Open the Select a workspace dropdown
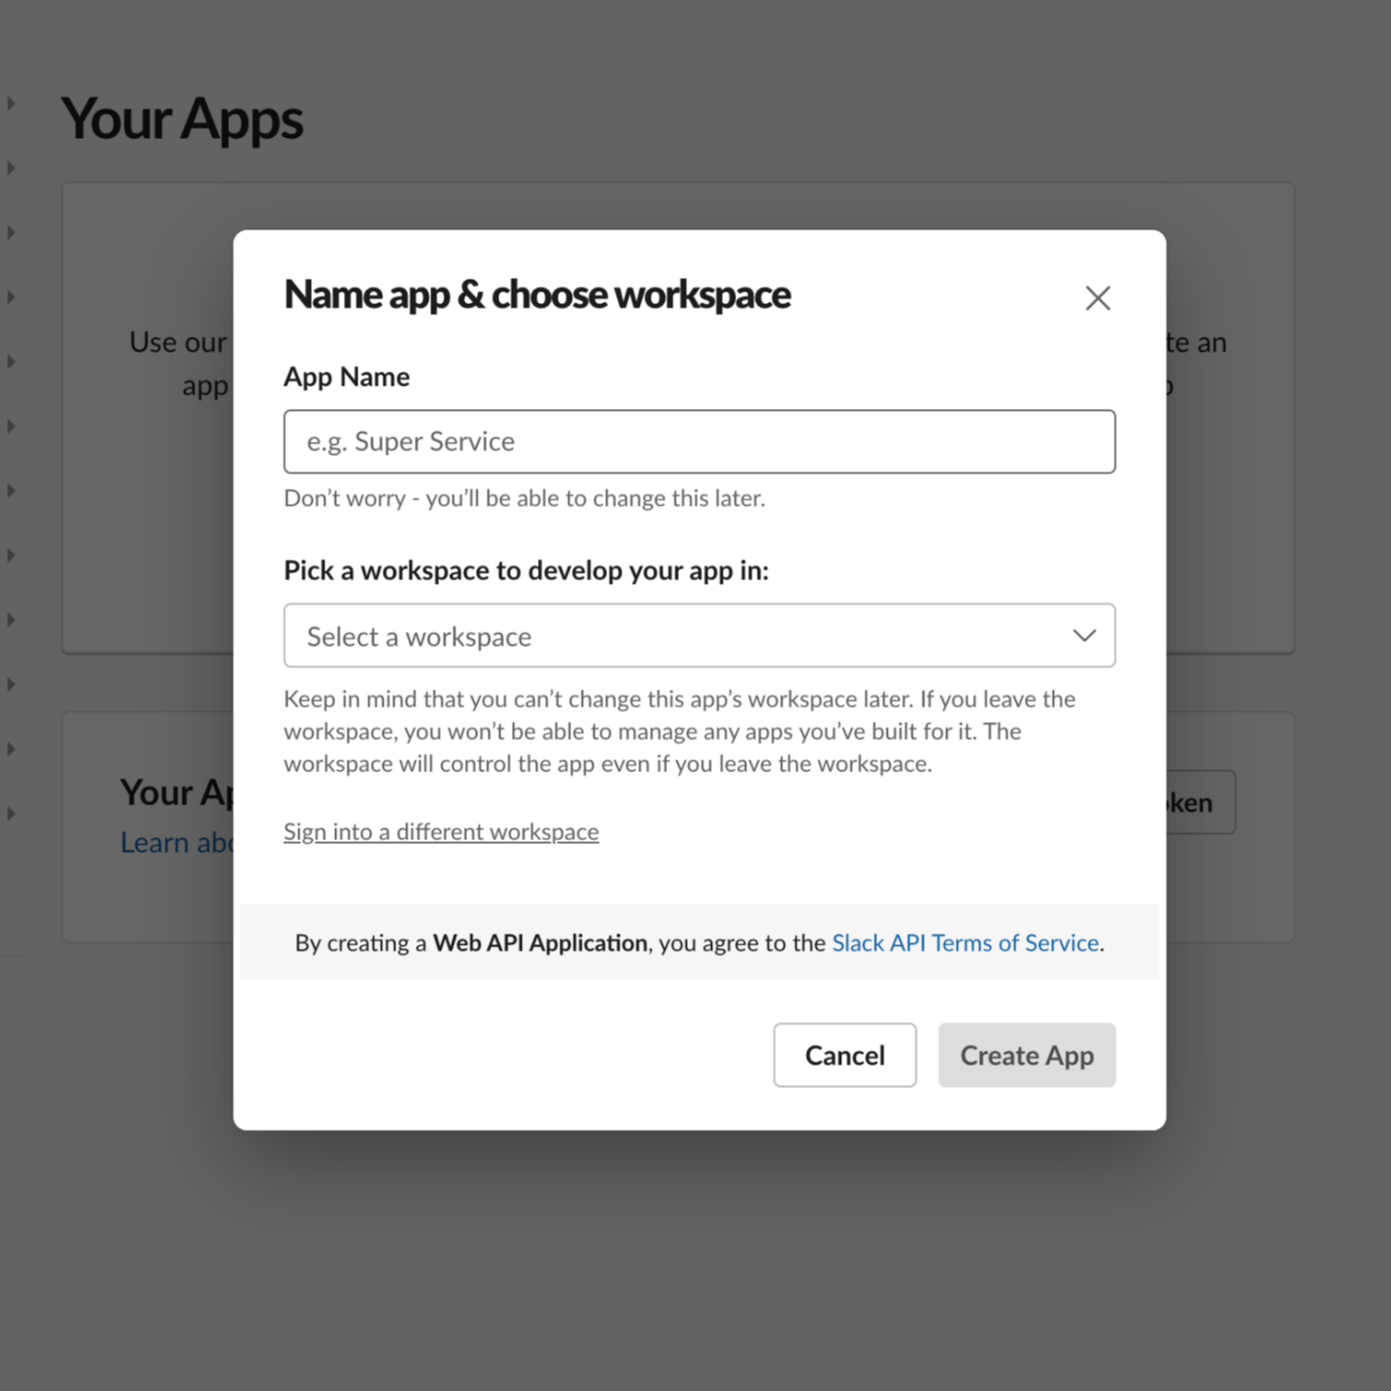This screenshot has width=1391, height=1391. tap(699, 636)
